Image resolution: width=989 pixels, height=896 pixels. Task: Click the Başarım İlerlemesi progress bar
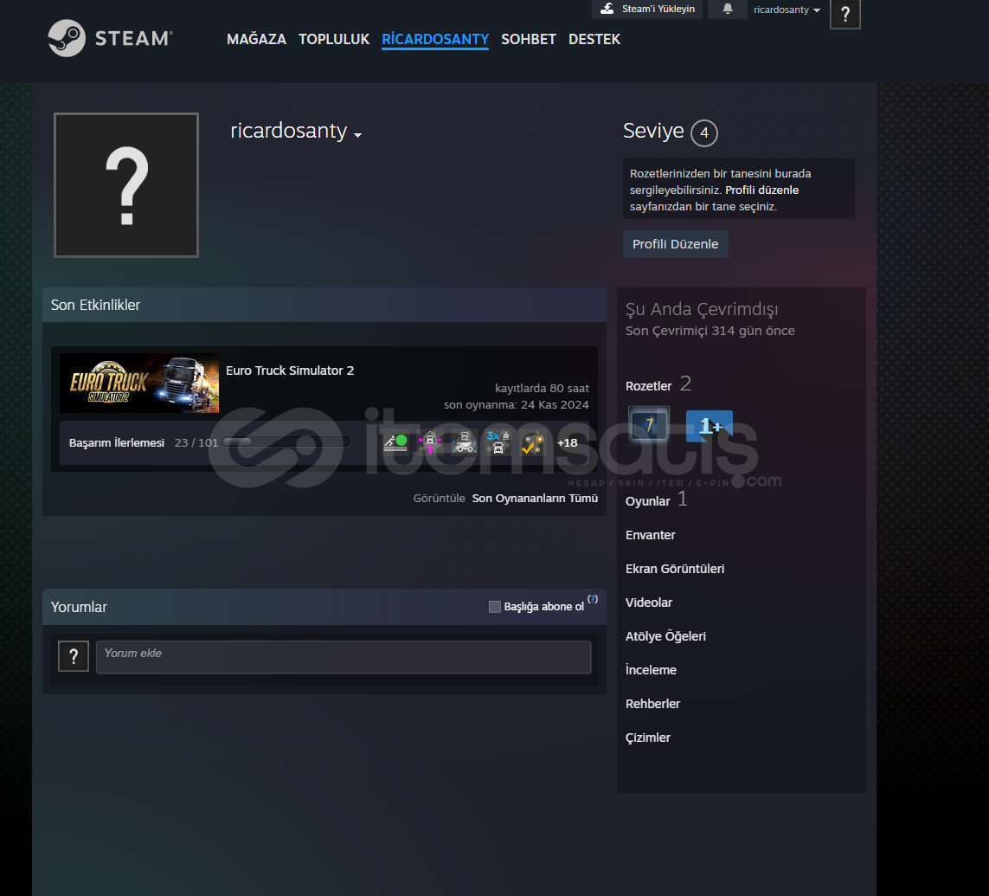tap(286, 442)
